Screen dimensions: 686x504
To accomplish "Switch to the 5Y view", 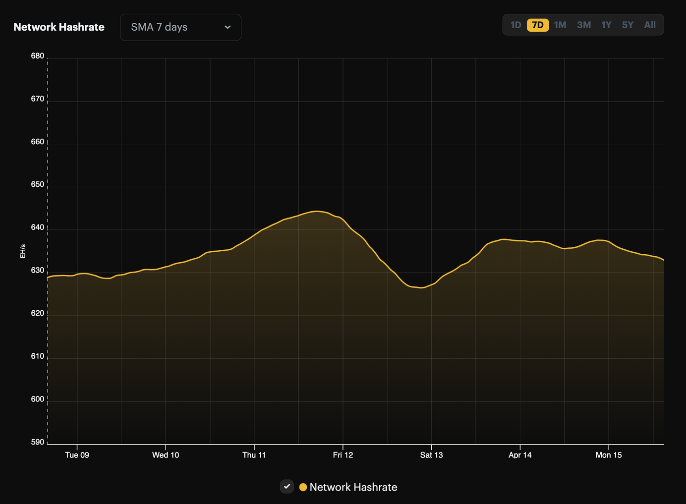I will tap(628, 24).
